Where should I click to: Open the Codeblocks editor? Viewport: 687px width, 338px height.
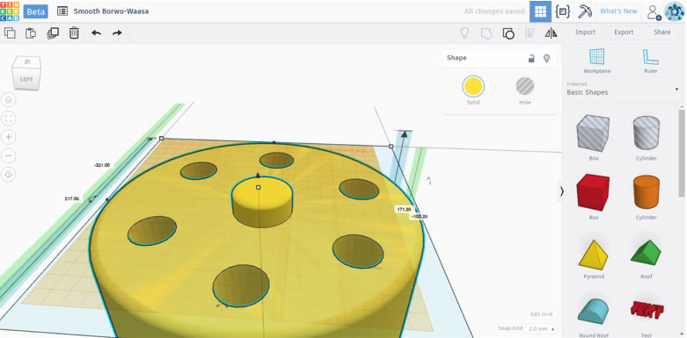(x=562, y=11)
